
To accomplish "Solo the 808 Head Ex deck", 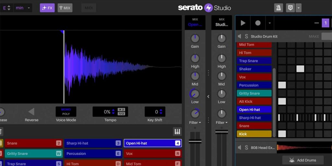I will pos(246,148).
